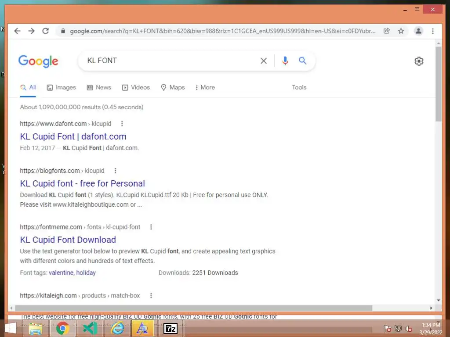The height and width of the screenshot is (337, 450).
Task: Click the scroll down arrow
Action: (438, 300)
